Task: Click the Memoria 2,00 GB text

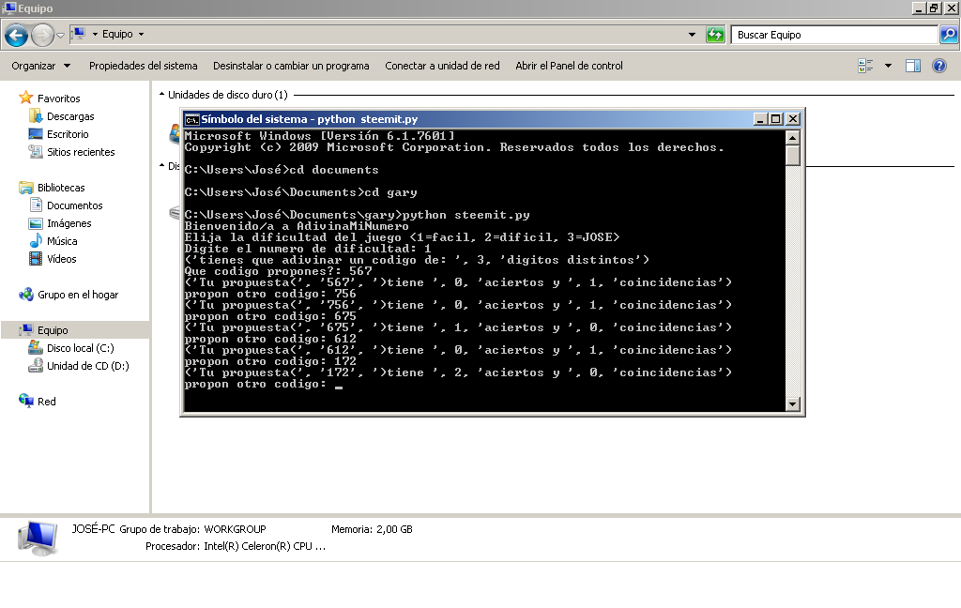Action: [x=372, y=529]
